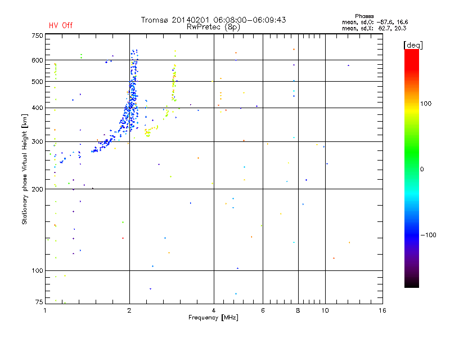Click the red 'HV Off' label
Image resolution: width=450 pixels, height=338 pixels.
(x=61, y=25)
